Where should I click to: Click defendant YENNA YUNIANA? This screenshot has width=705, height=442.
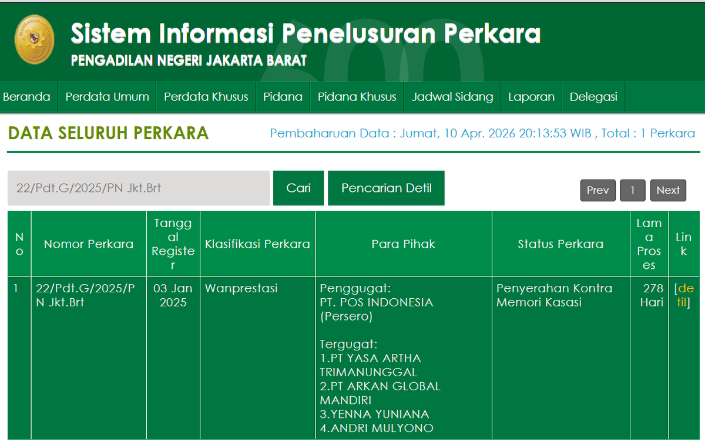click(x=374, y=414)
